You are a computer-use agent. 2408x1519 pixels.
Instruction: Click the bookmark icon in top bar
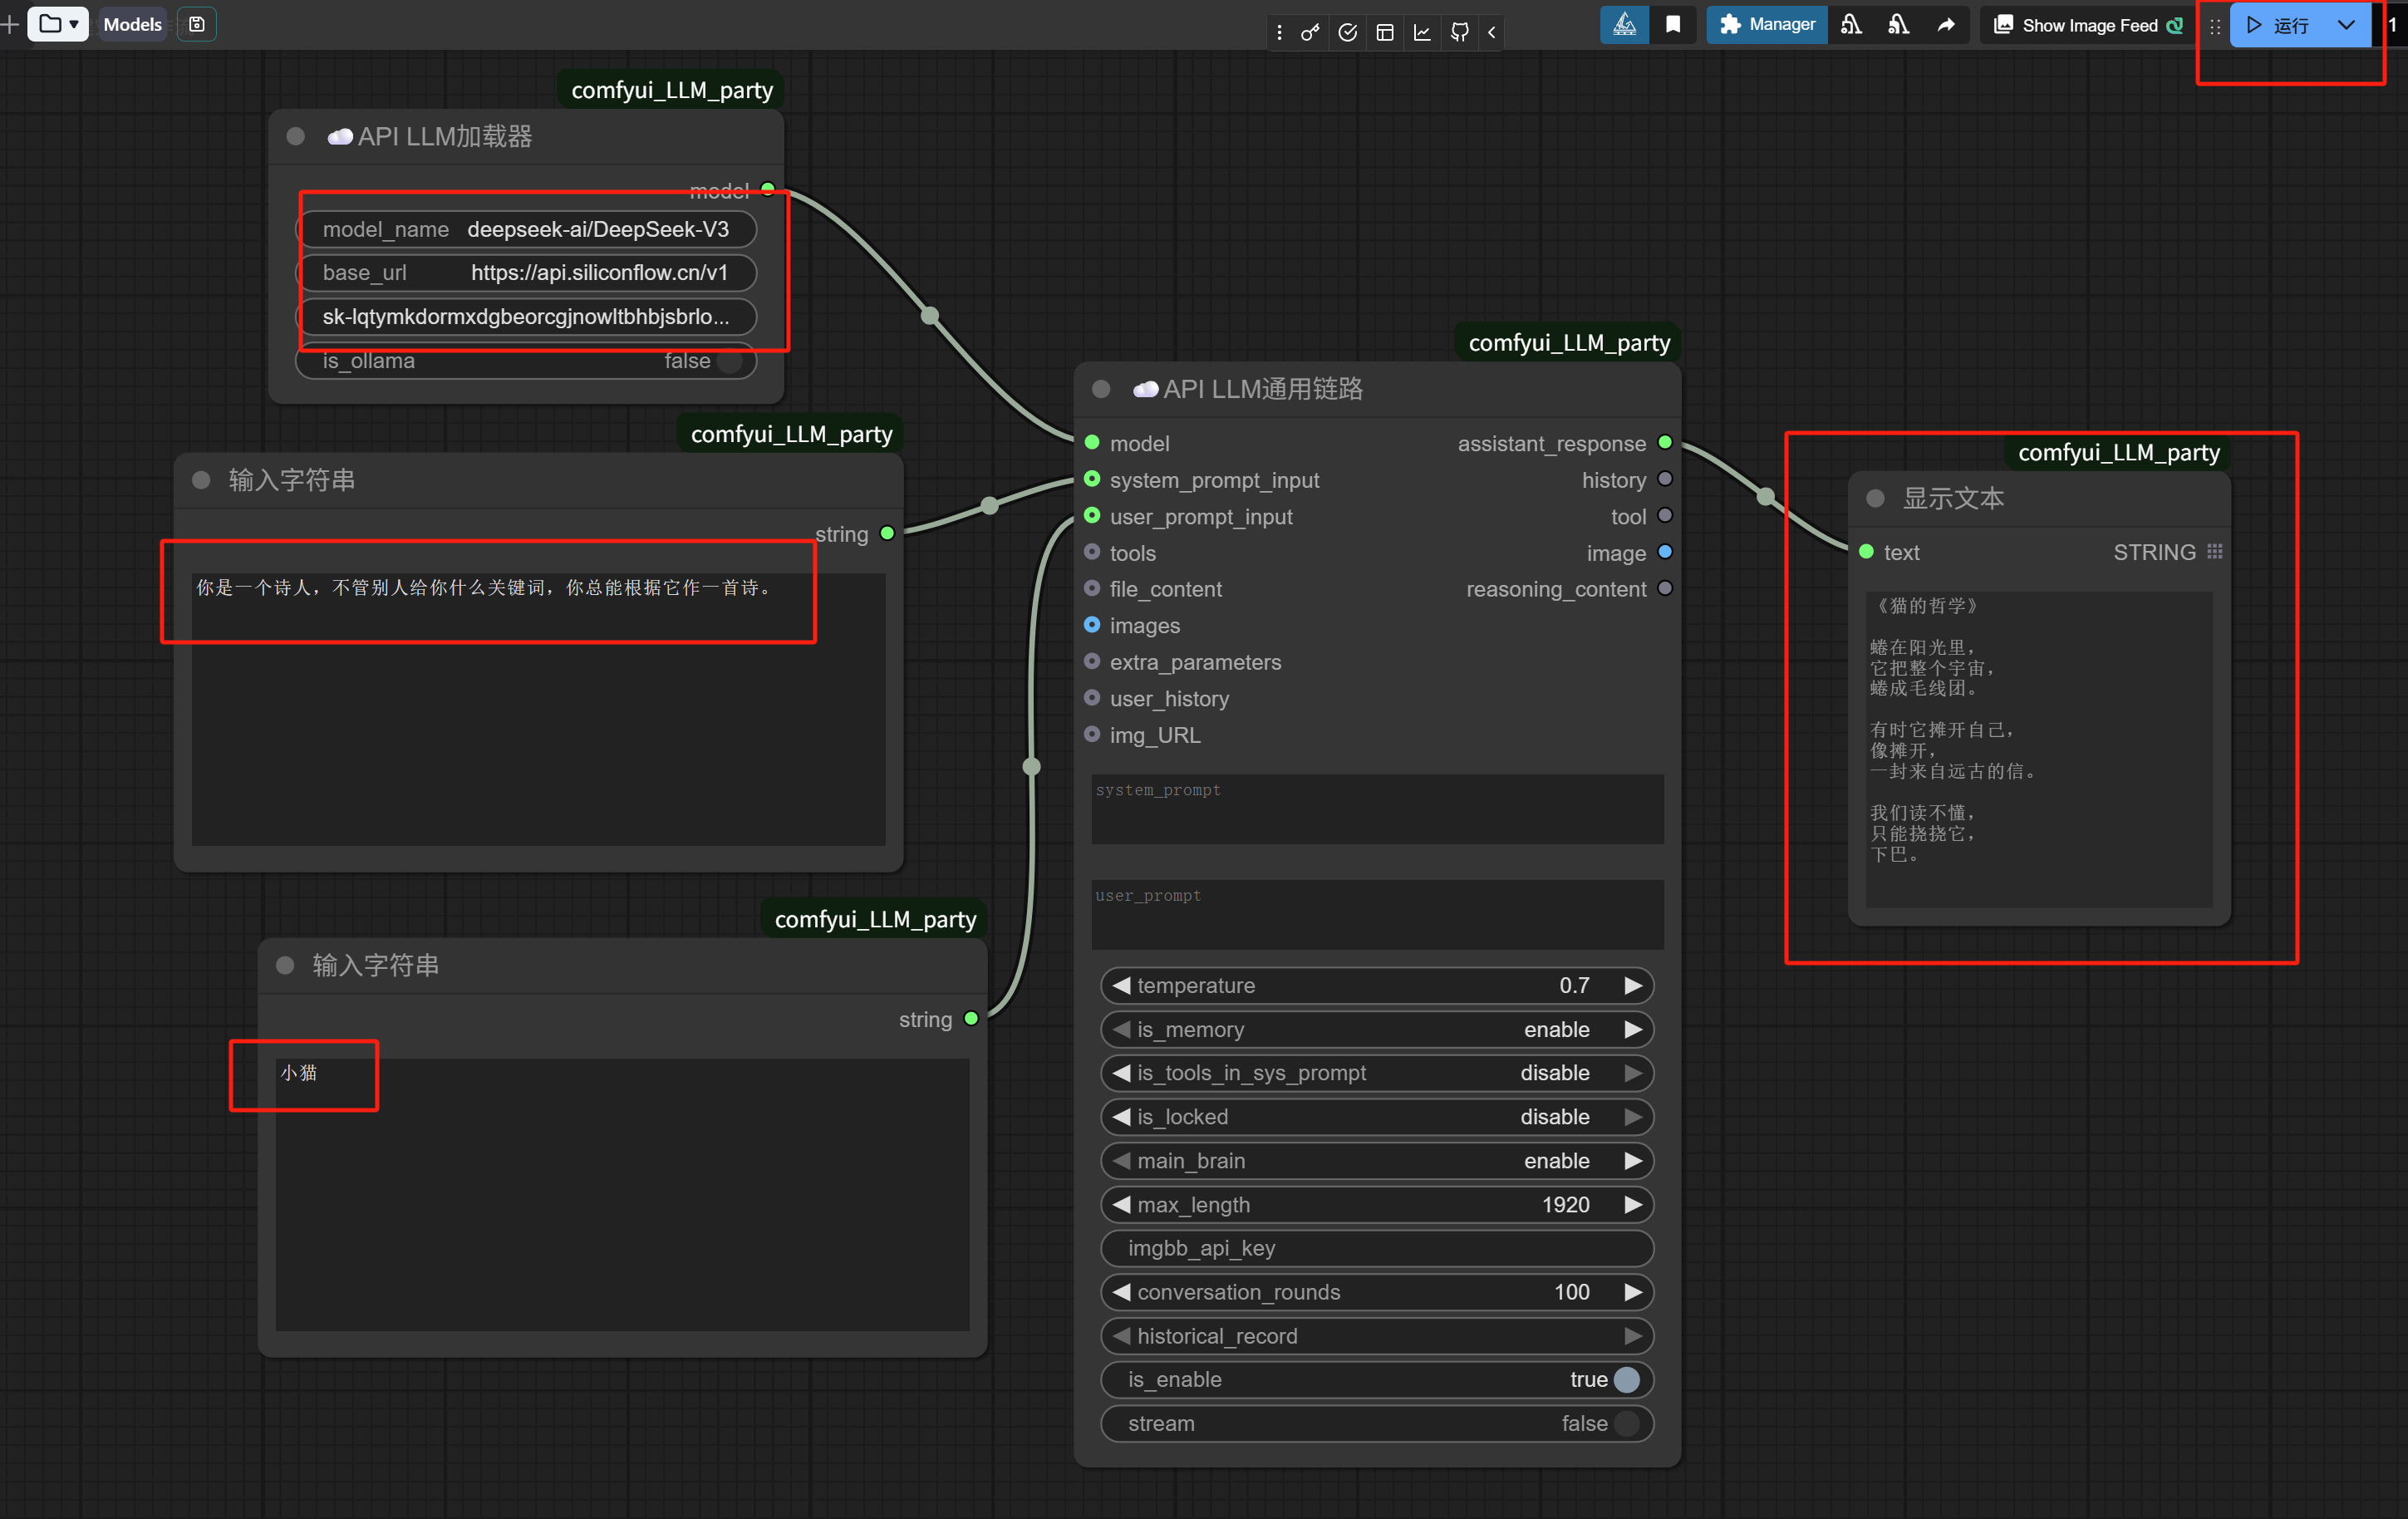pos(1673,24)
